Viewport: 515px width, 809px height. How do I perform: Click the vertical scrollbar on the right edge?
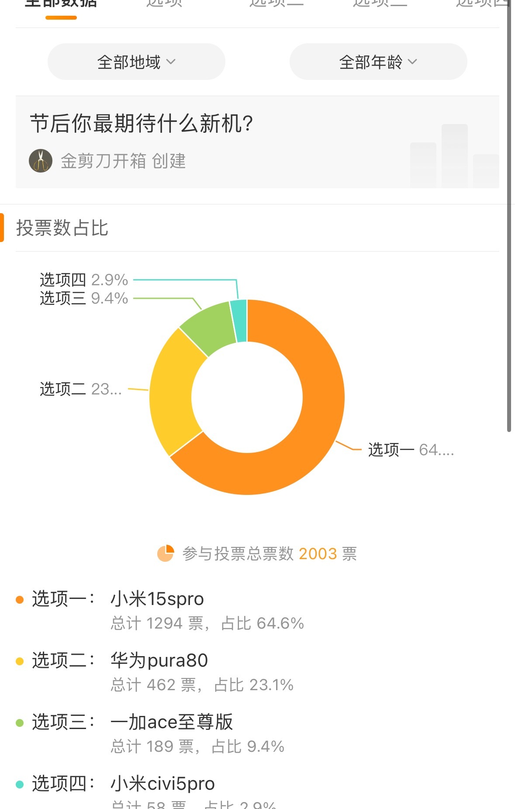pos(509,218)
